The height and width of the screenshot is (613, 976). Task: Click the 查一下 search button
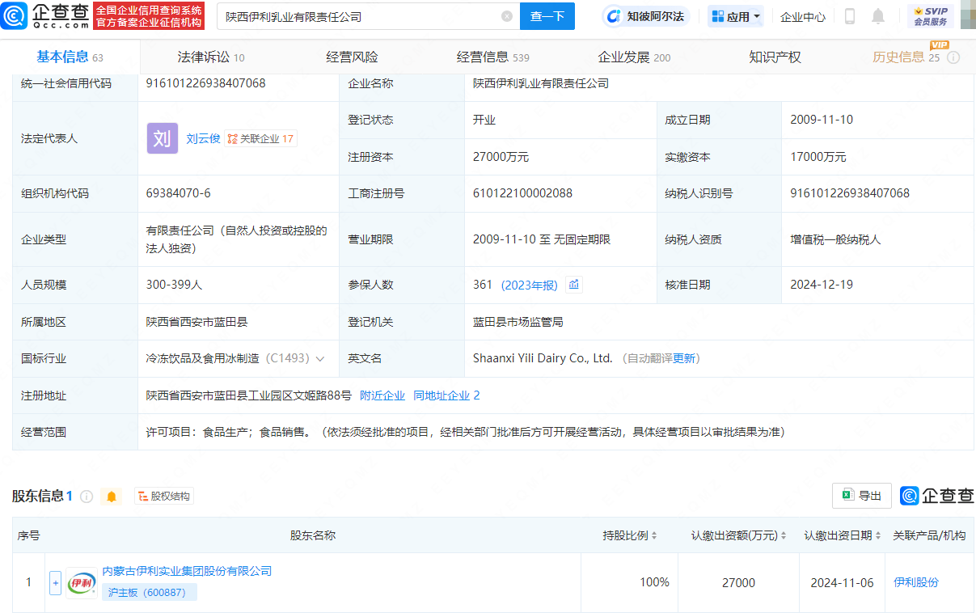click(547, 16)
